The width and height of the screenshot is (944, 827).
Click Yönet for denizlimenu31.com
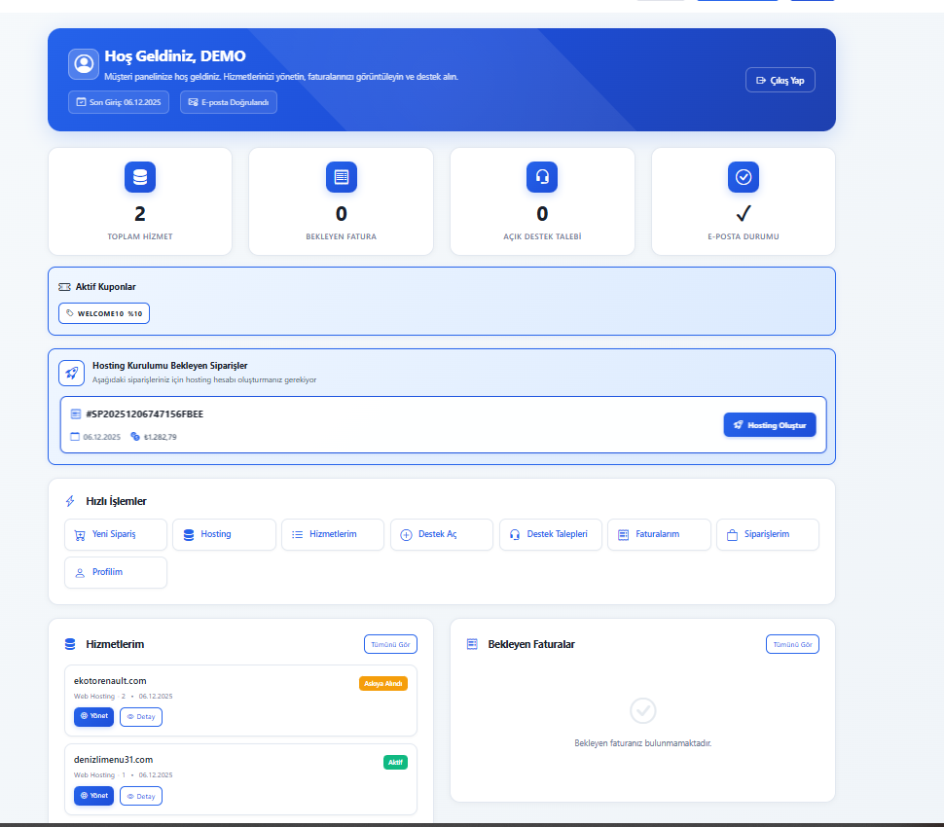[x=94, y=796]
